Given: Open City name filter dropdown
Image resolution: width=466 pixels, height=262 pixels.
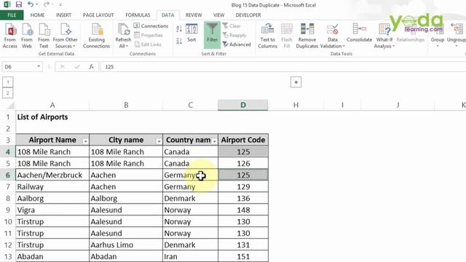Looking at the screenshot, I should pos(159,141).
